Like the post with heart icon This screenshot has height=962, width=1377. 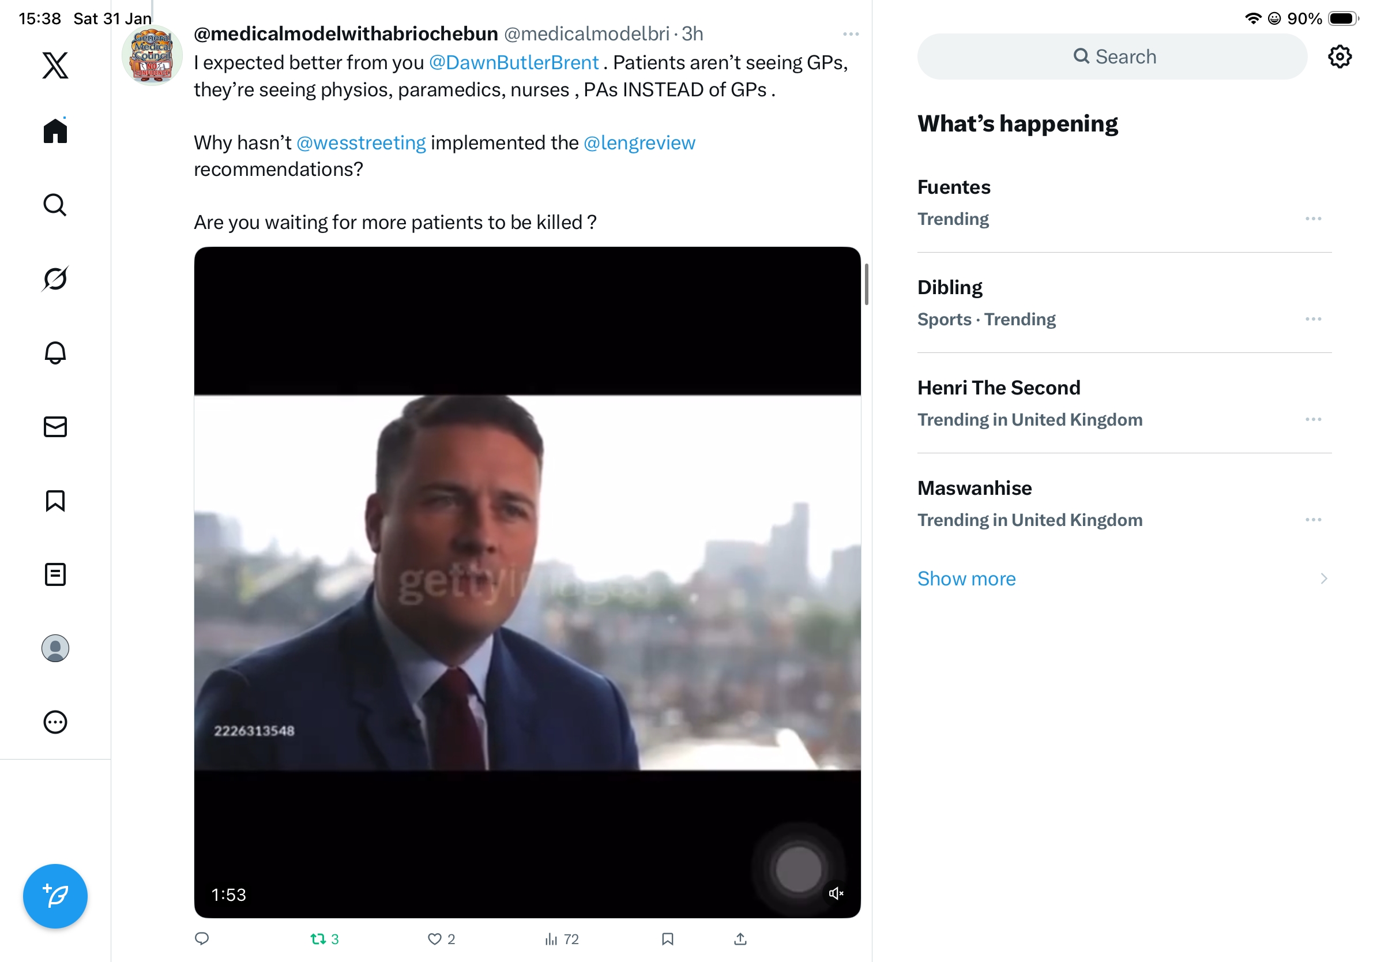tap(434, 938)
